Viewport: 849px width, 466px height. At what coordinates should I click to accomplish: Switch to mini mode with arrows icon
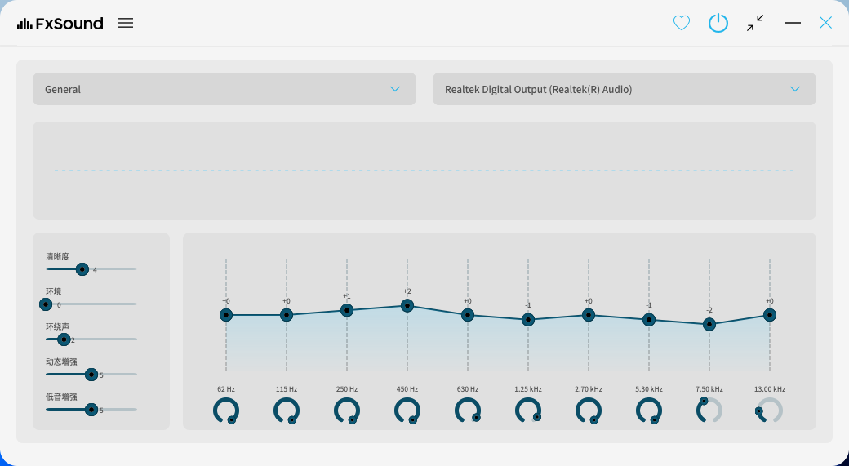tap(755, 23)
